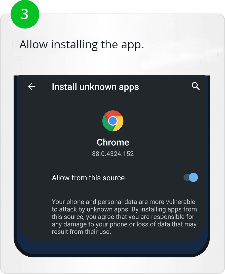Click the blue knob of the toggle
This screenshot has height=274, width=225.
[193, 178]
